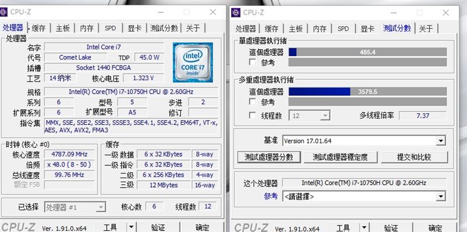Tick the 线程数 checkbox

point(252,115)
